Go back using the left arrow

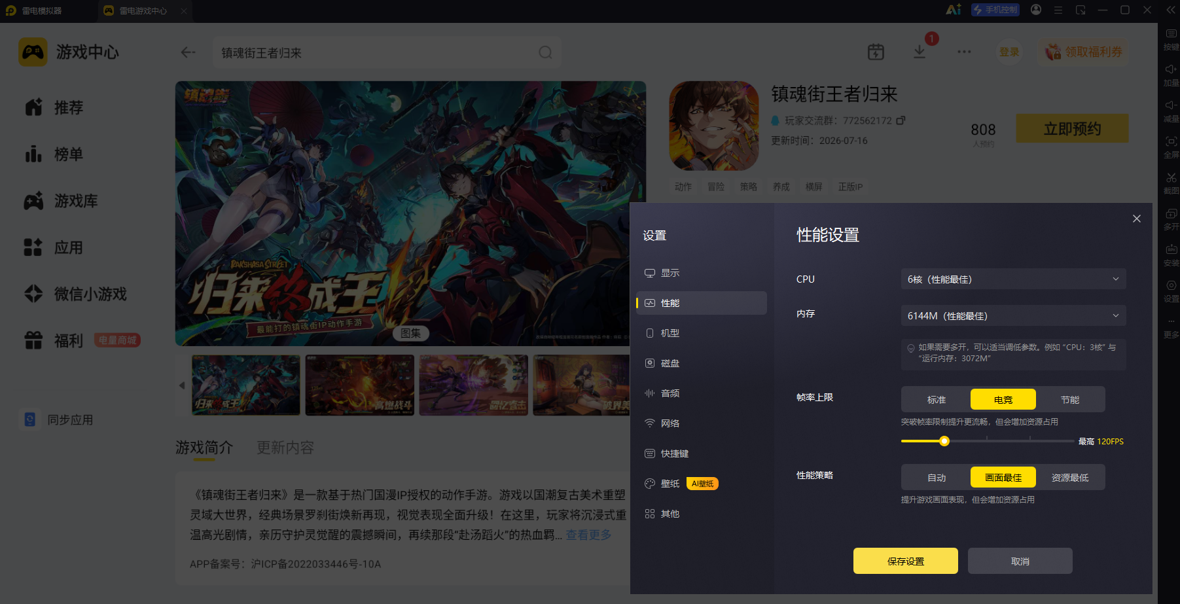188,52
